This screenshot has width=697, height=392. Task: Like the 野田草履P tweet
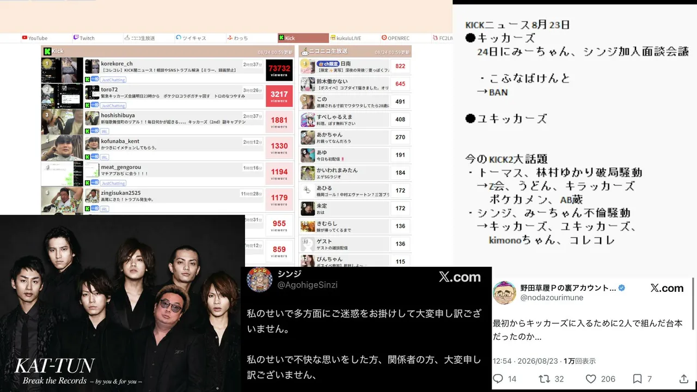pos(591,379)
